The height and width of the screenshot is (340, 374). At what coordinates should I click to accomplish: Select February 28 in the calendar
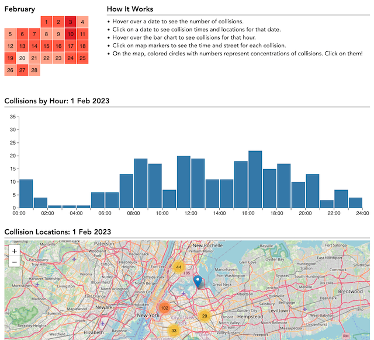34,70
